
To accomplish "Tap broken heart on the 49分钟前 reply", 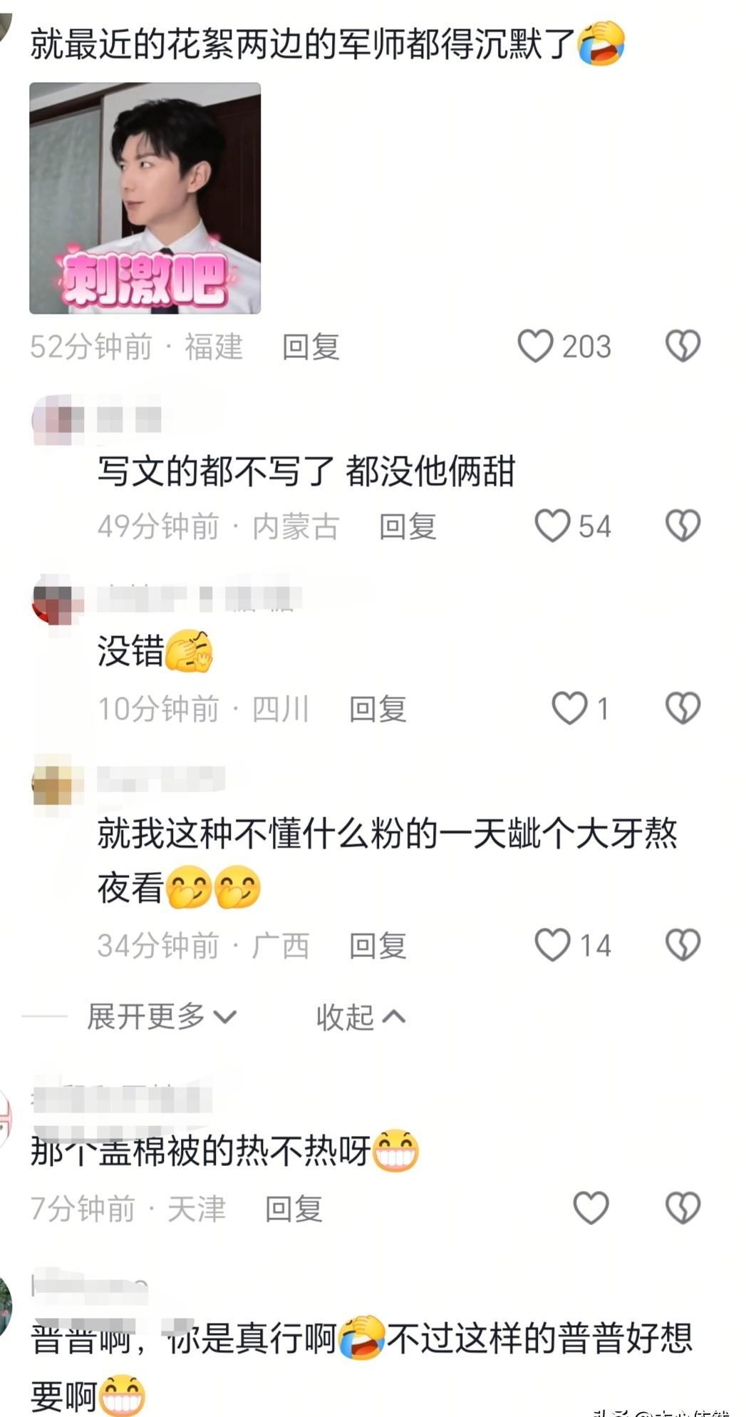I will tap(683, 526).
